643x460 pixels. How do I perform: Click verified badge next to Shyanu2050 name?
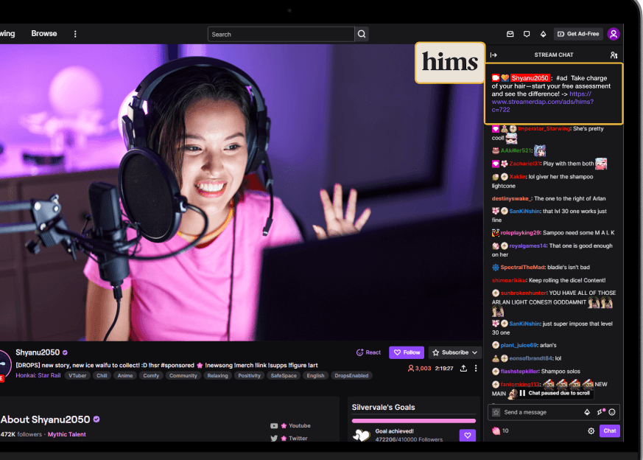[x=65, y=352]
